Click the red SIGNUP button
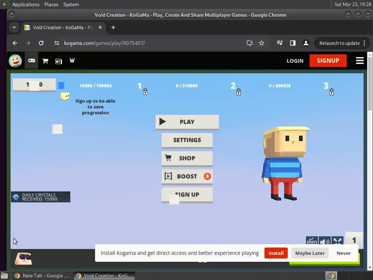The width and height of the screenshot is (373, 280). [328, 61]
